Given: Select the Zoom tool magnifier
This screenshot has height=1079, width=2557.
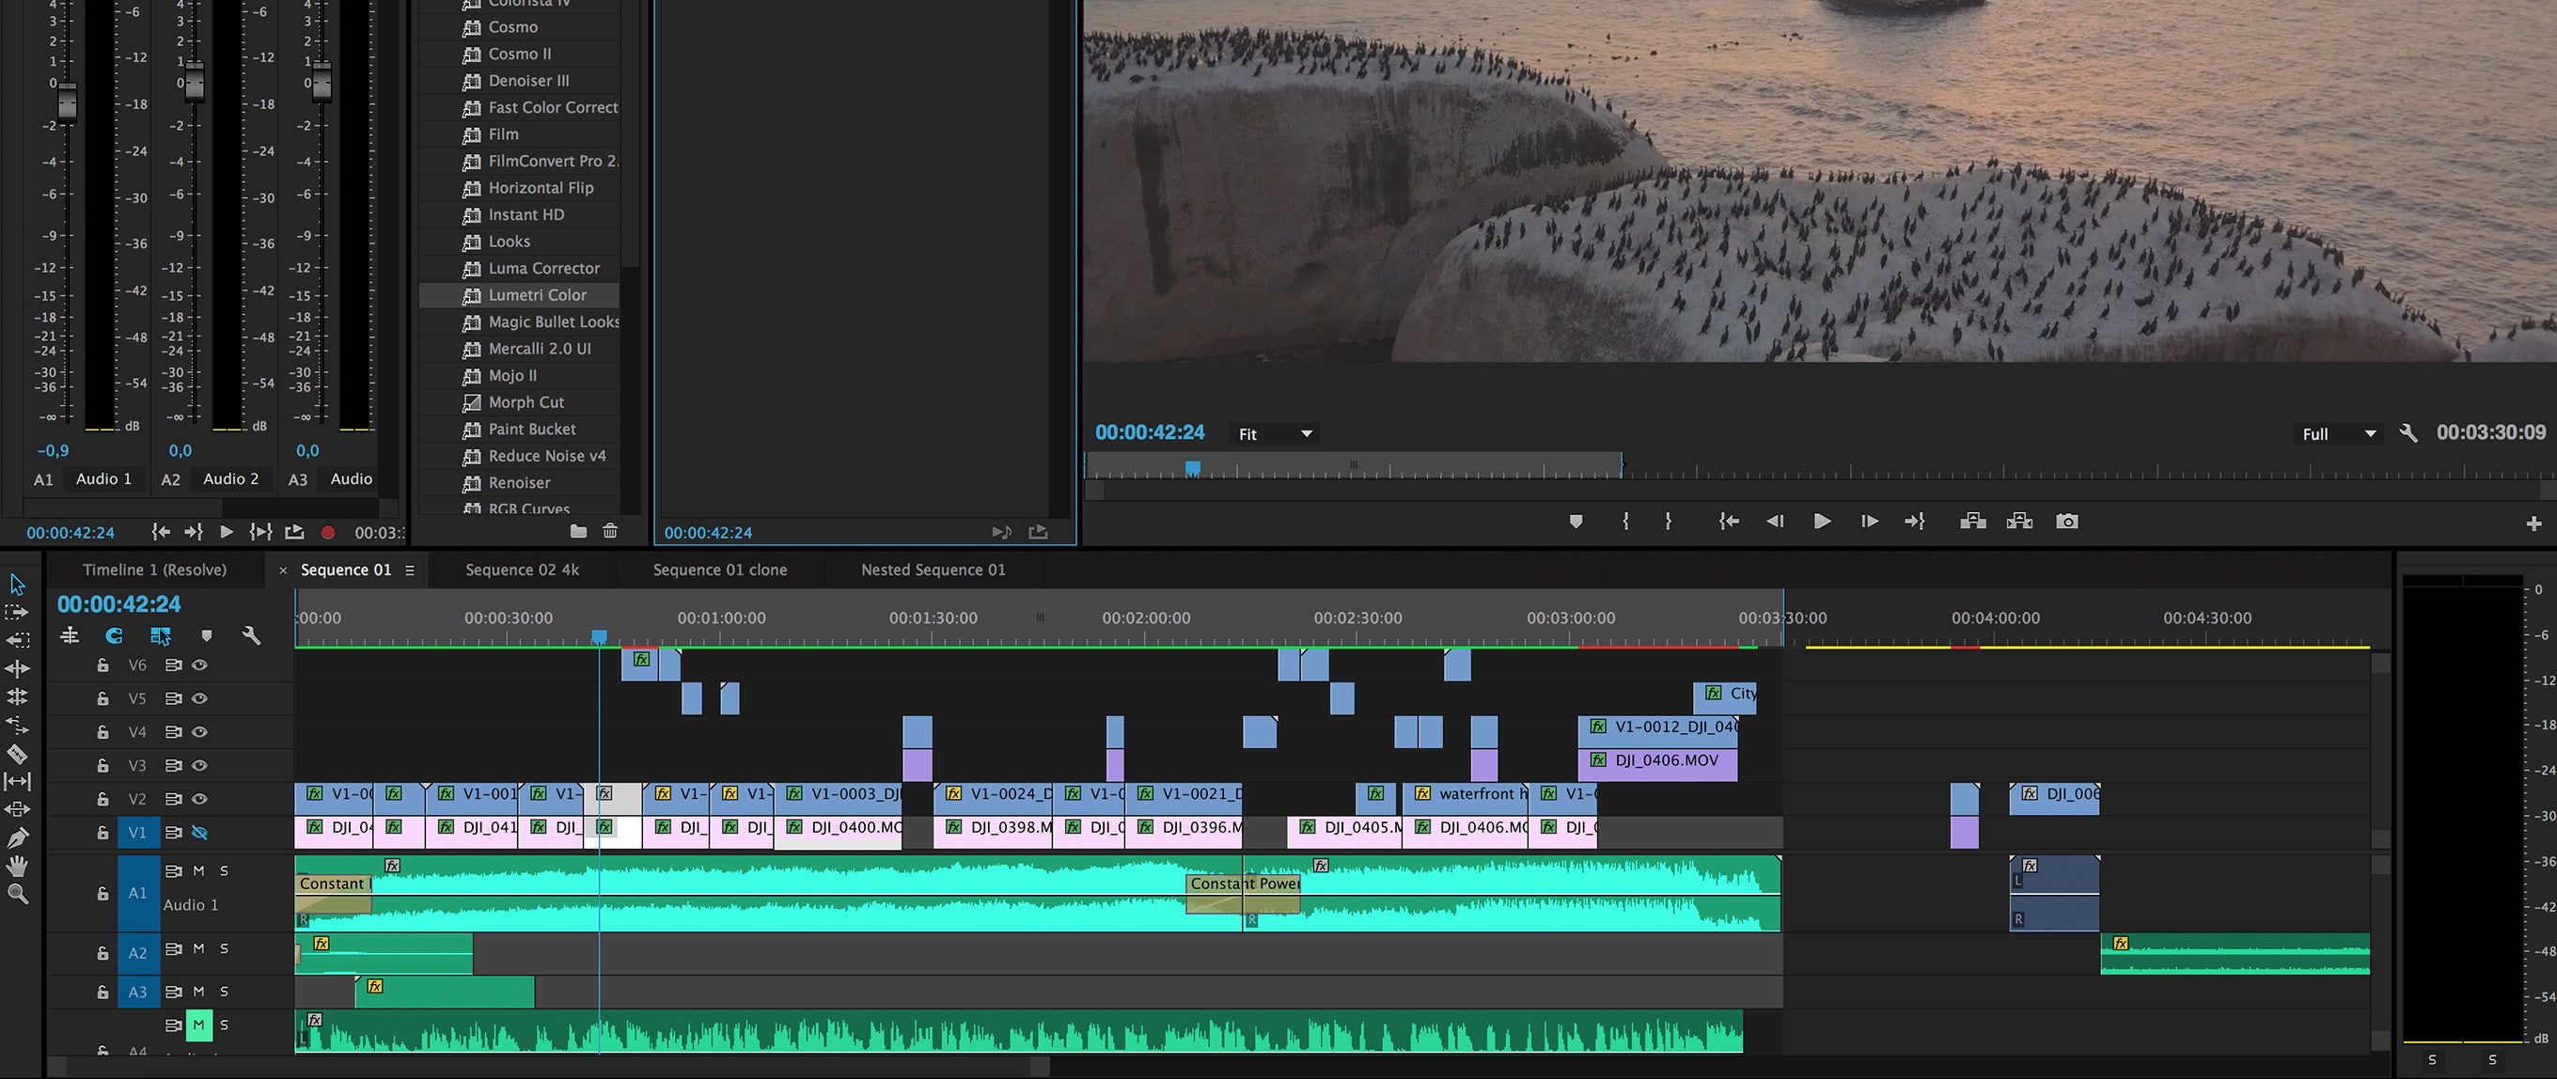Looking at the screenshot, I should (17, 895).
